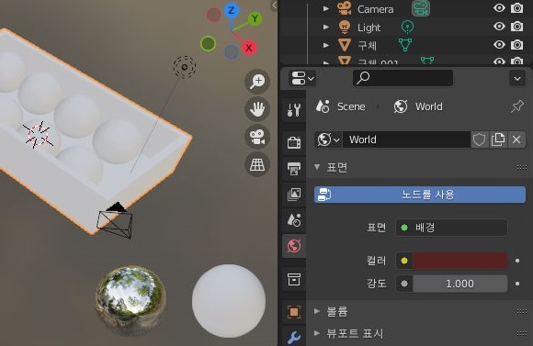533x346 pixels.
Task: Open the Collection properties tab
Action: (x=294, y=279)
